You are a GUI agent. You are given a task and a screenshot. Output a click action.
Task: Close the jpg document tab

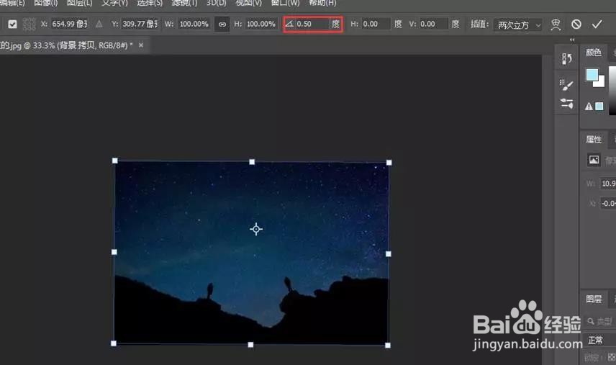(141, 45)
